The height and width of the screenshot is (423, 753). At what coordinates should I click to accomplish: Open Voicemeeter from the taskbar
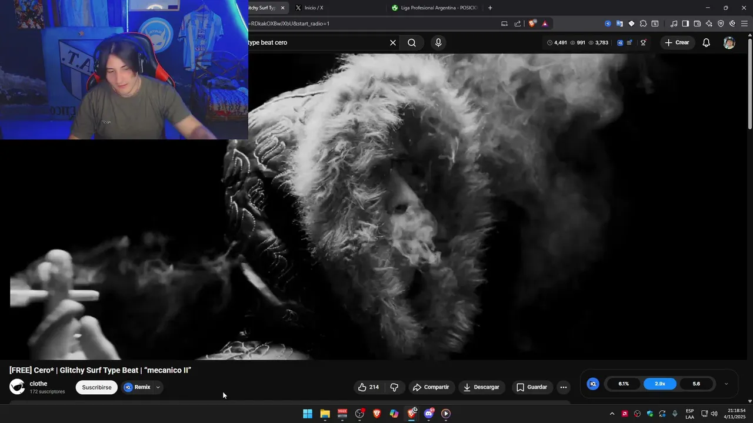[342, 414]
